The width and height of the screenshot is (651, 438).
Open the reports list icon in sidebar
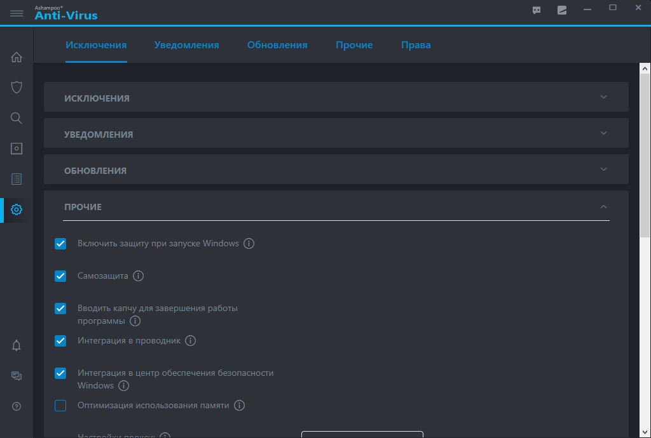tap(17, 179)
